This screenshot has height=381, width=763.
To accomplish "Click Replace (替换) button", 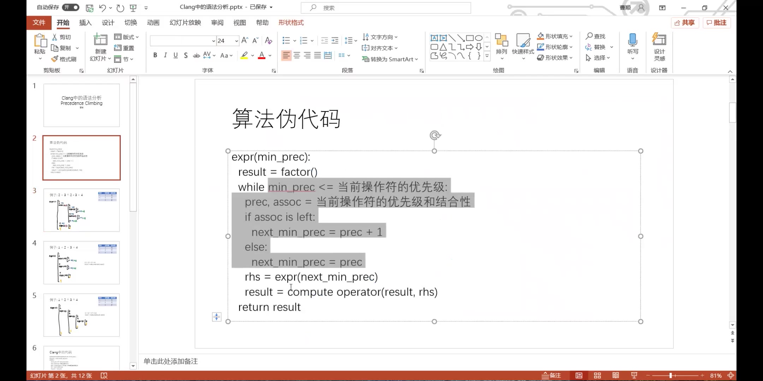I will 596,47.
